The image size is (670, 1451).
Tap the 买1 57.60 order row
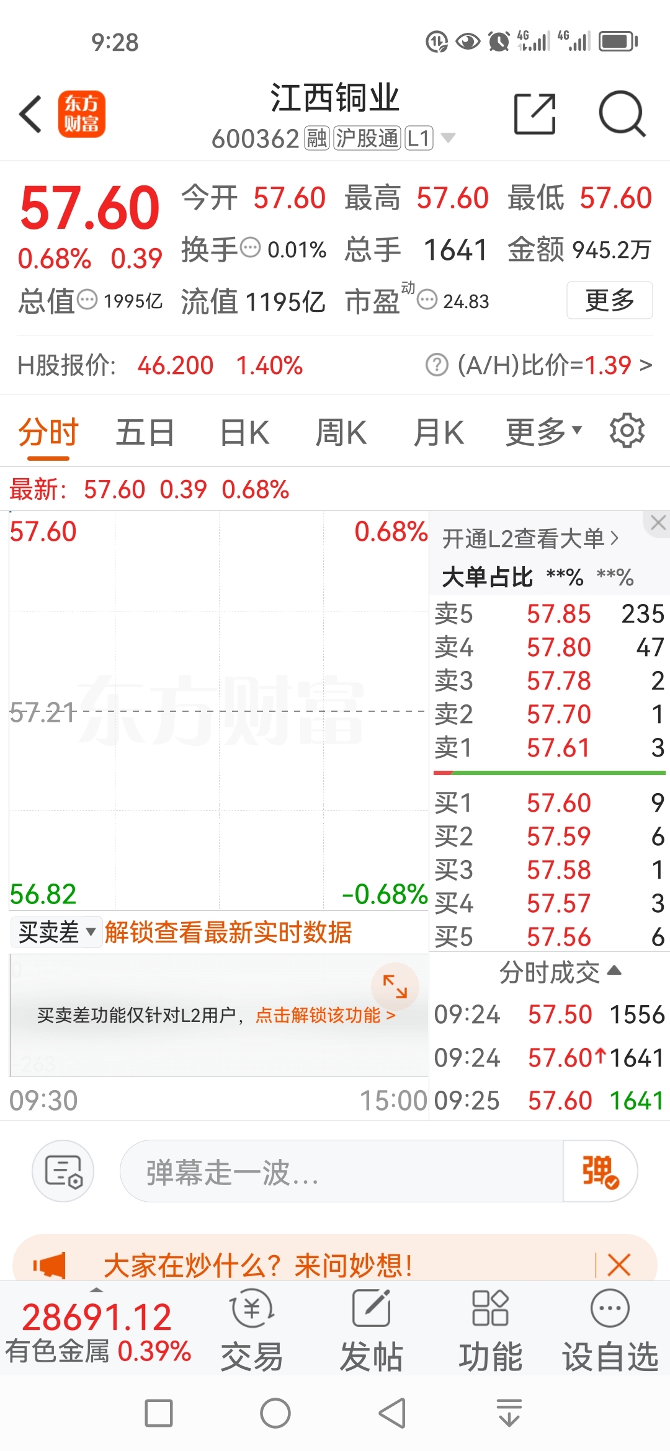[x=550, y=803]
